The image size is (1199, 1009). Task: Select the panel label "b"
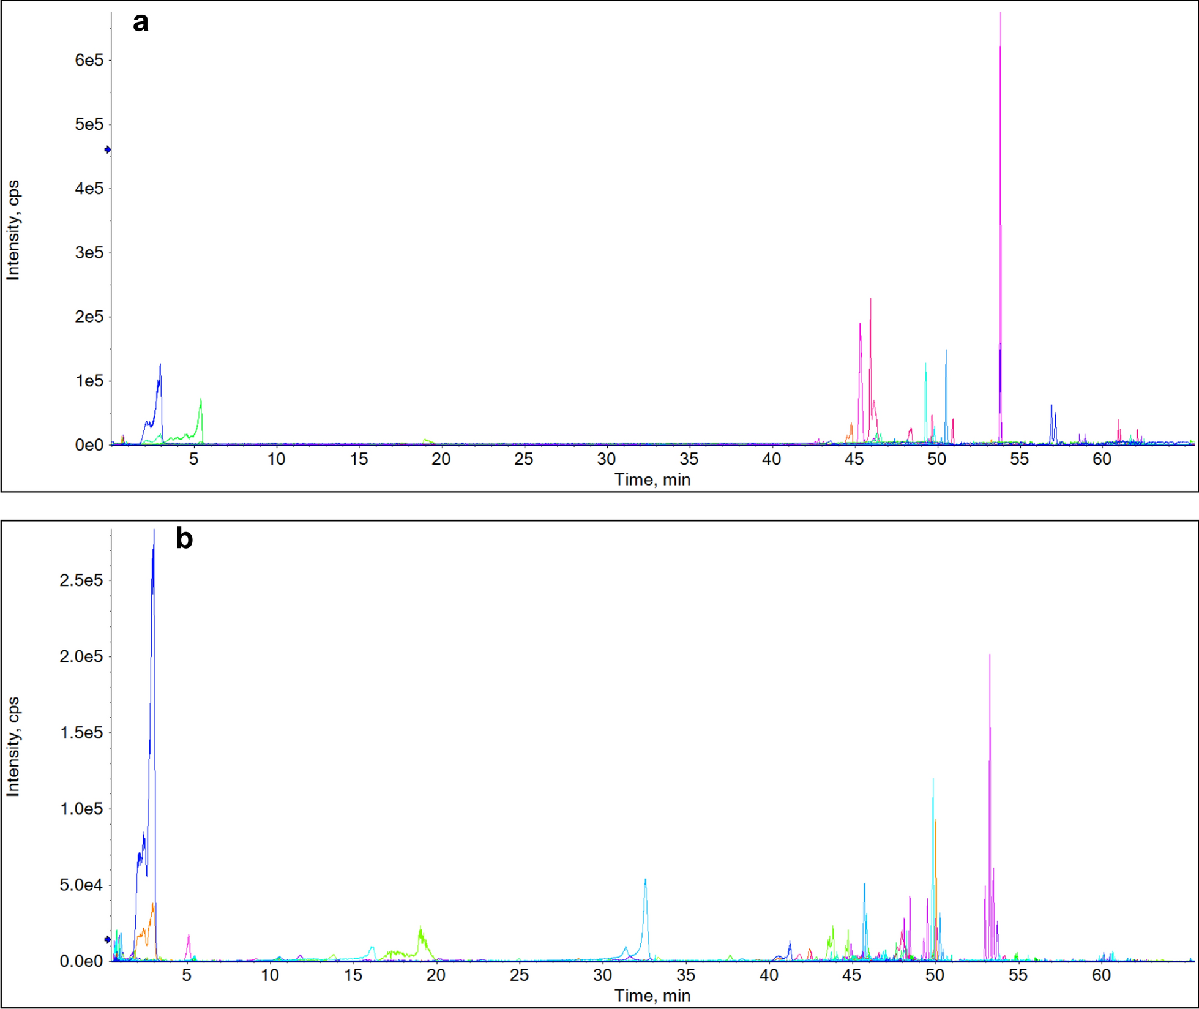point(184,538)
